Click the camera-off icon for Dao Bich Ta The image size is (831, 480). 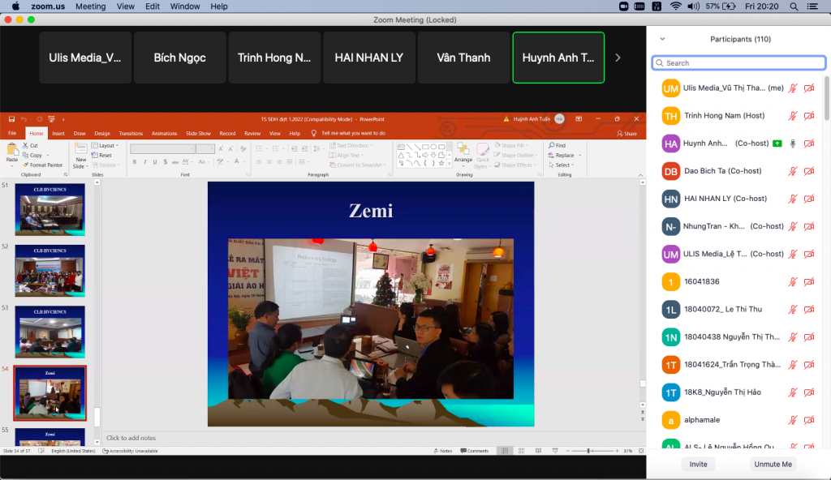pyautogui.click(x=808, y=171)
